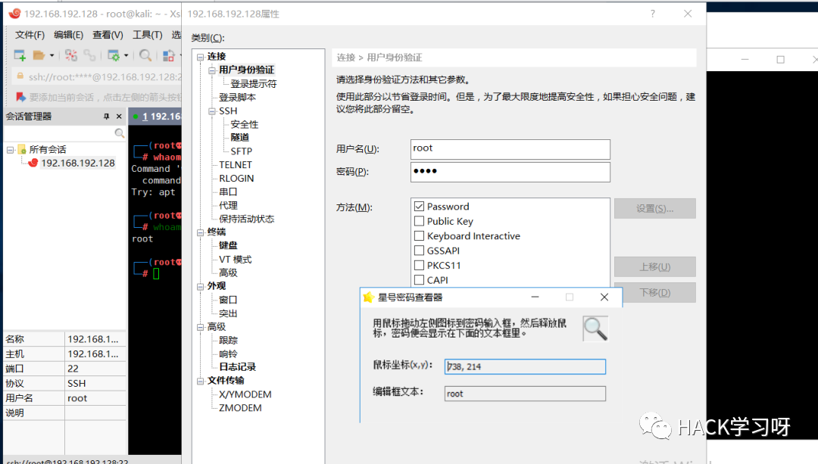Click the disconnect icon in Xshell toolbar

click(71, 54)
